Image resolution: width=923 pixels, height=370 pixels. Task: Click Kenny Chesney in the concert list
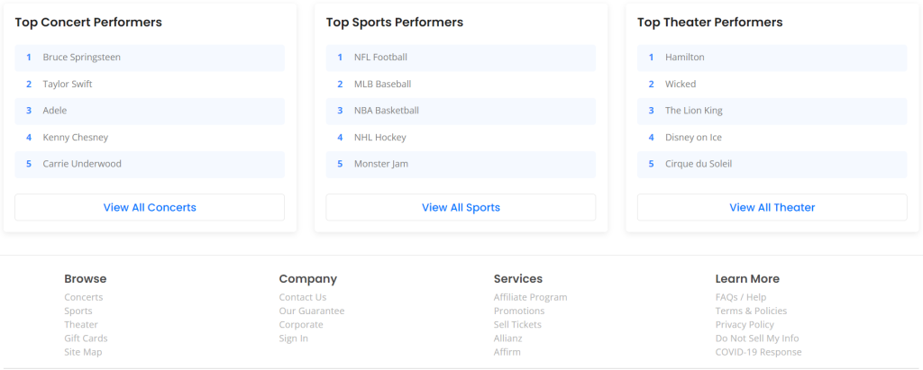point(75,138)
